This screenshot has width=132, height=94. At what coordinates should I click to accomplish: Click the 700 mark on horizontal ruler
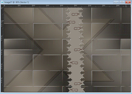point(104,6)
